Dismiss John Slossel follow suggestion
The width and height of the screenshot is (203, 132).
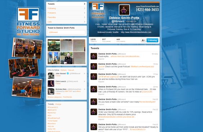(x=85, y=74)
